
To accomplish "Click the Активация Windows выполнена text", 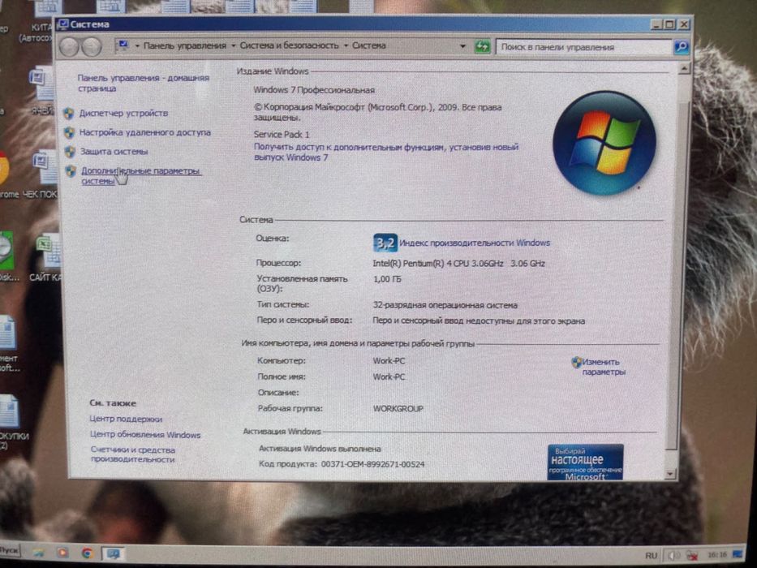I will pyautogui.click(x=320, y=449).
